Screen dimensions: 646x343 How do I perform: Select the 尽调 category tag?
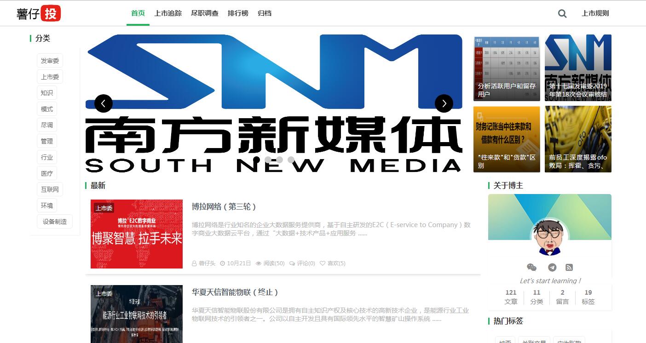tap(47, 125)
